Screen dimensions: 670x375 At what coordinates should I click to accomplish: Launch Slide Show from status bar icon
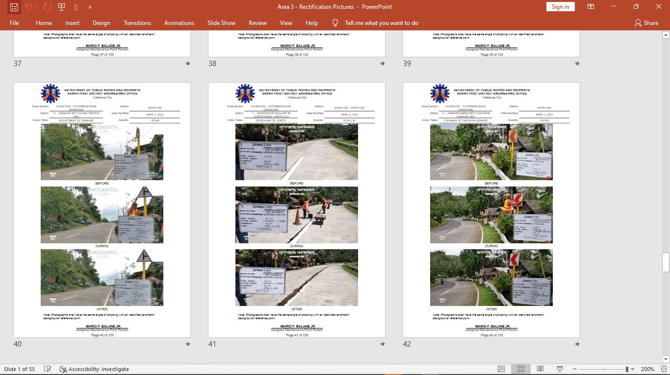point(560,369)
